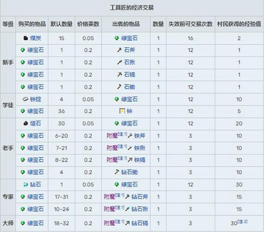Click the 6–20 quantity cell

[62, 136]
